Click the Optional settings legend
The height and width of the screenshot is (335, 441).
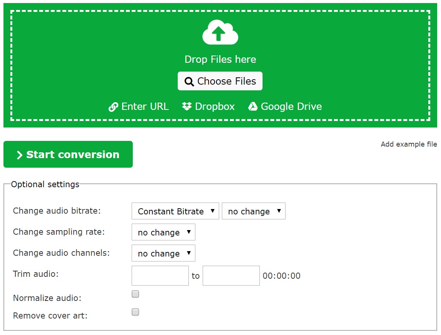[45, 184]
